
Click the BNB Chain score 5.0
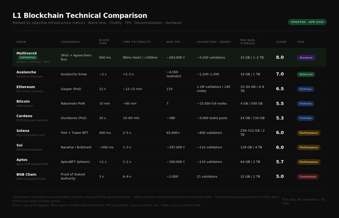280,176
